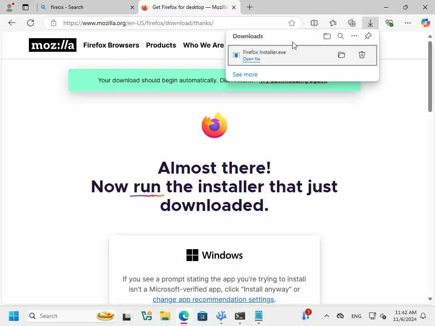Delete Firefox Installer.exe download entry
Viewport: 435px width, 326px height.
(362, 55)
